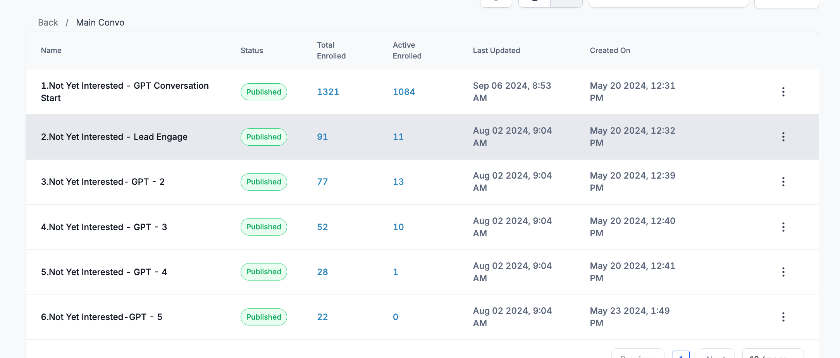Click active enrolled count 13

point(398,182)
